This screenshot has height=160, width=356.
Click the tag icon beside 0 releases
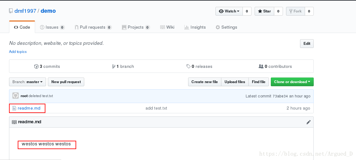188,66
